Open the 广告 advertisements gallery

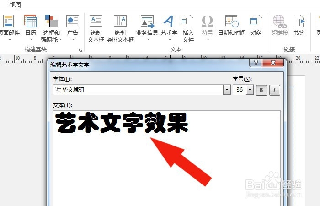(x=73, y=27)
